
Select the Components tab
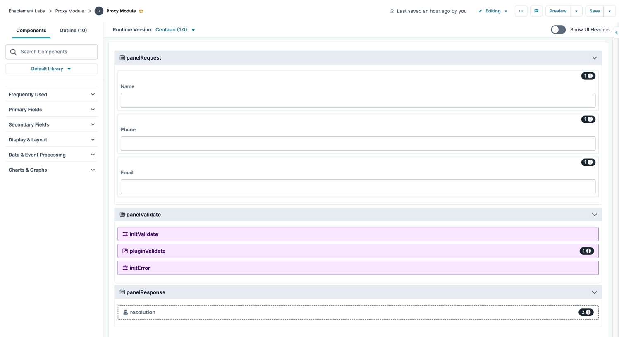pyautogui.click(x=31, y=30)
